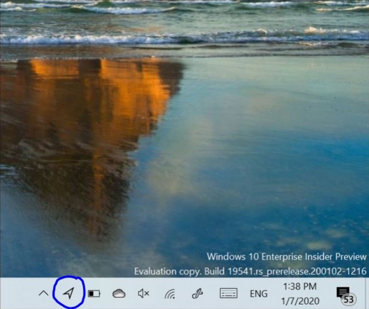
Task: Open the Wi-Fi network icon
Action: (170, 294)
